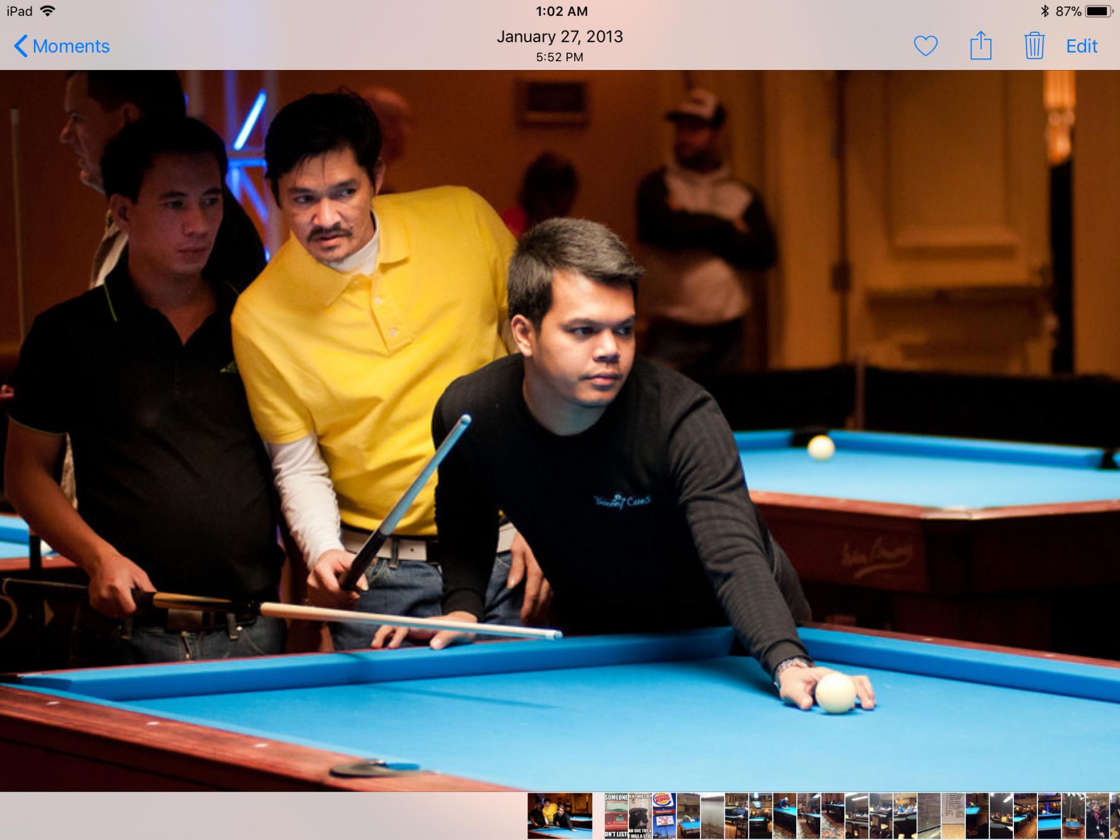Open the dog meme thumbnail

pos(640,816)
